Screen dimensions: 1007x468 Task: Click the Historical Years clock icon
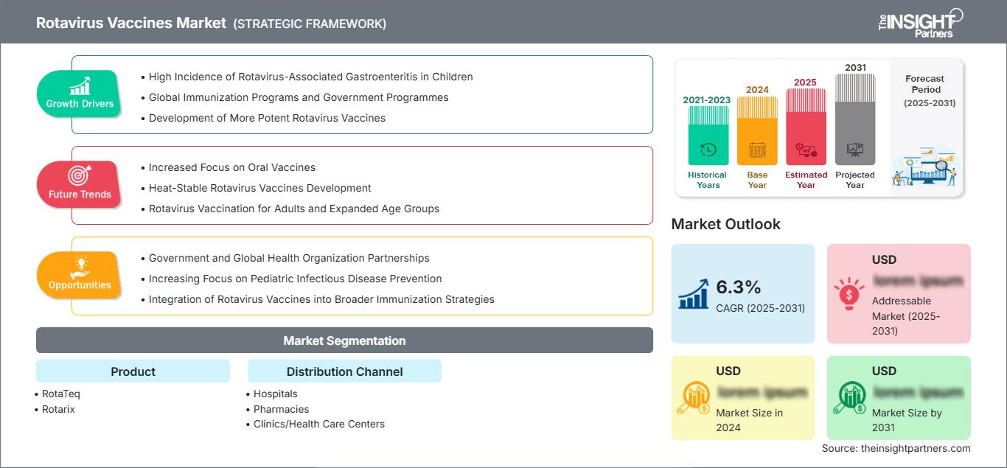coord(708,150)
